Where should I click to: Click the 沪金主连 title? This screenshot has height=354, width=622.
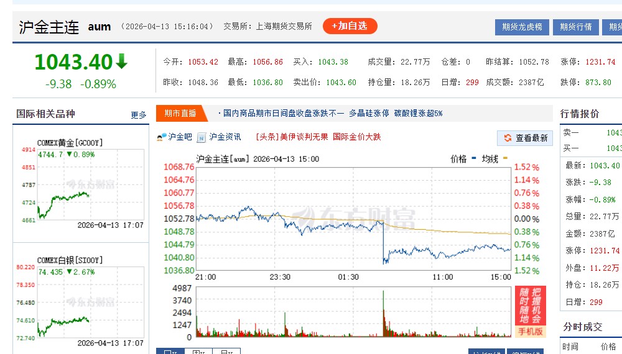click(x=49, y=27)
